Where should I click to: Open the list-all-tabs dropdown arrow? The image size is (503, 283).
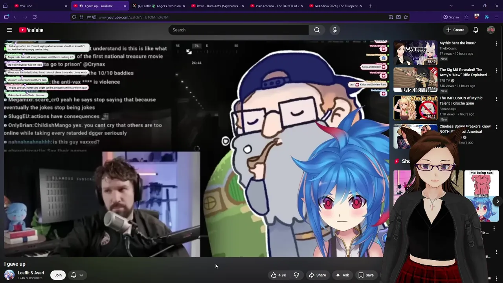point(451,6)
